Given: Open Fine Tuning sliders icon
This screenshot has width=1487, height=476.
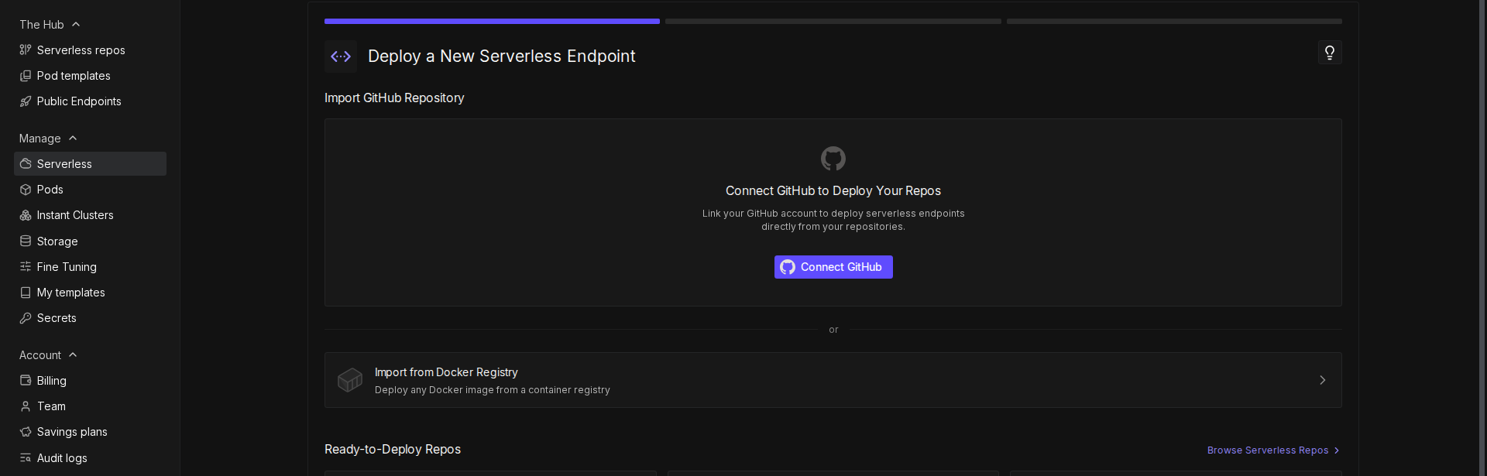Looking at the screenshot, I should (26, 267).
